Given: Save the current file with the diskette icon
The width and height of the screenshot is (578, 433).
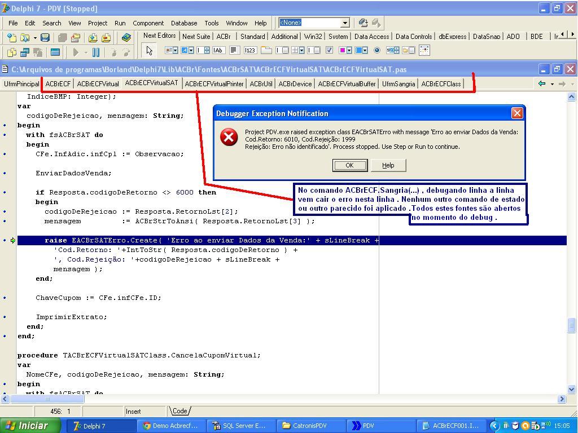Looking at the screenshot, I should (45, 37).
